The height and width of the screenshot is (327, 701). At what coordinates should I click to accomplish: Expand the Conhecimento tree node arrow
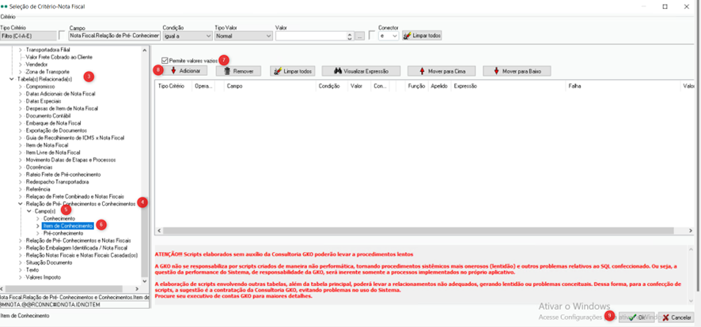coord(38,219)
